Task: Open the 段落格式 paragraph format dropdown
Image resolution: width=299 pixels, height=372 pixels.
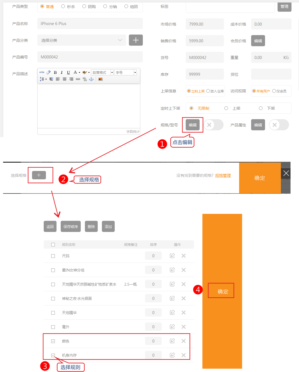Action: click(102, 72)
